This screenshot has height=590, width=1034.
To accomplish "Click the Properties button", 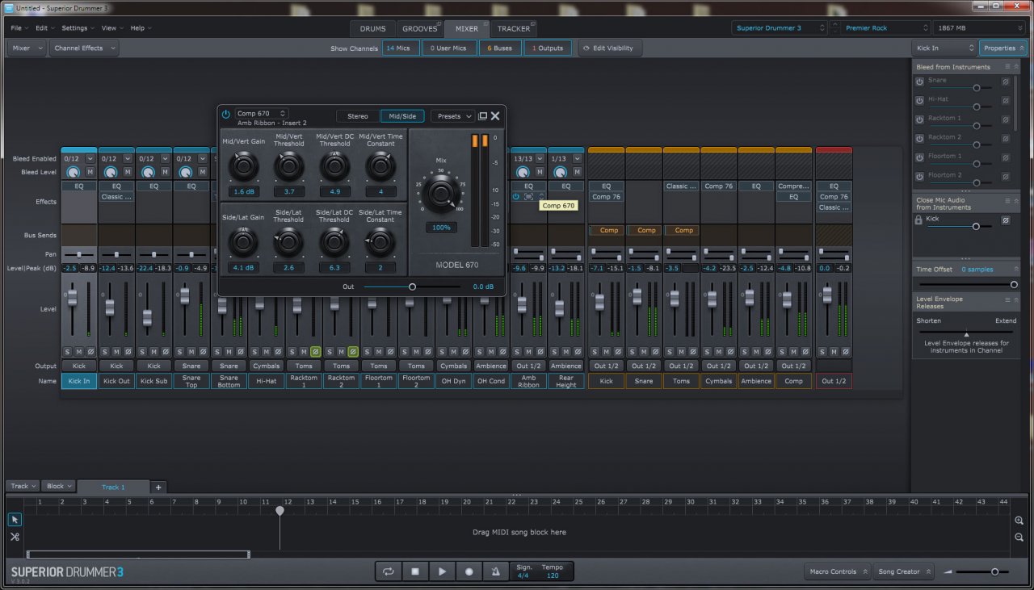I will [1002, 48].
